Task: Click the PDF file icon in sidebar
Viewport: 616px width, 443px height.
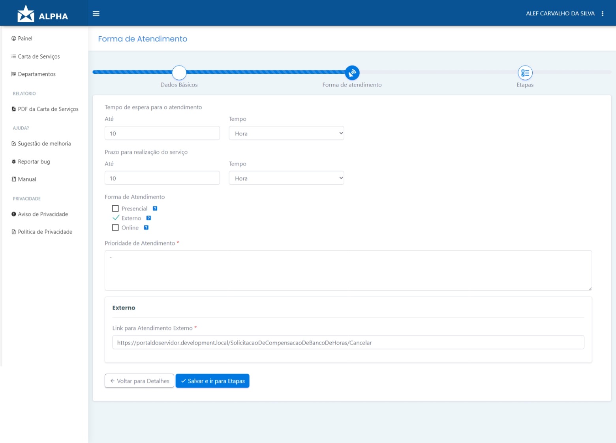Action: pyautogui.click(x=14, y=109)
